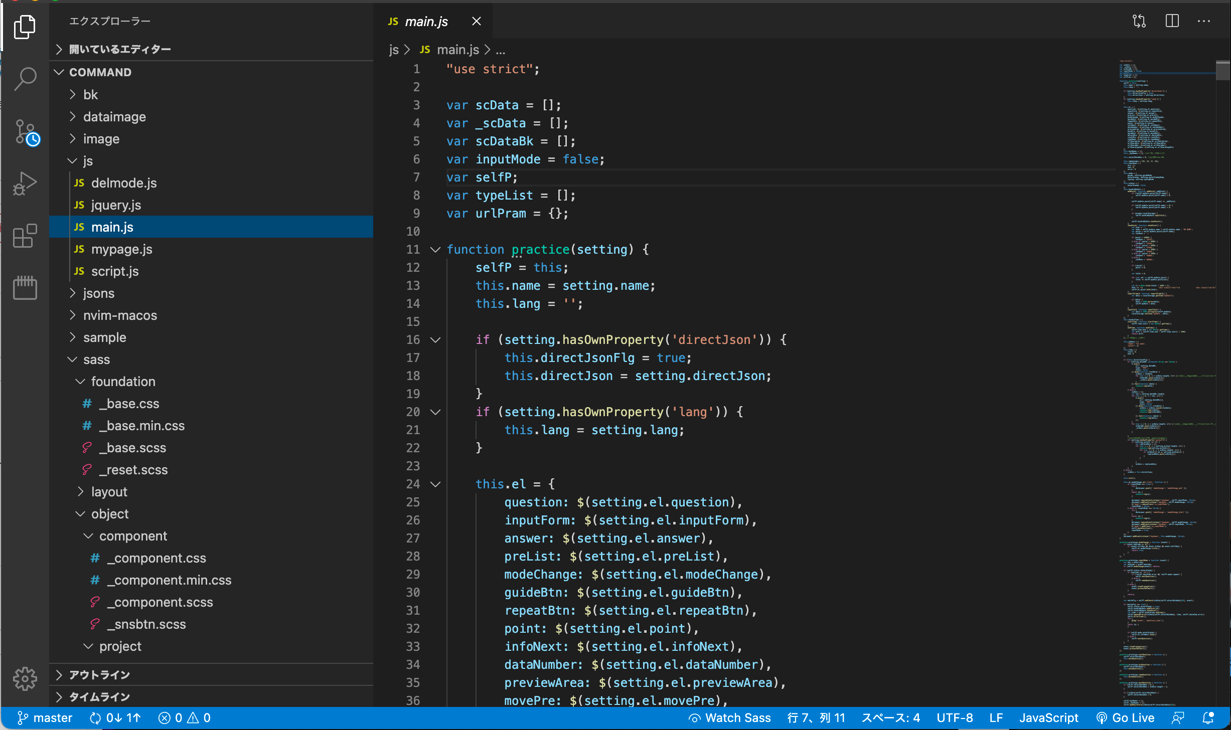
Task: Open the Manage gear icon
Action: coord(25,679)
